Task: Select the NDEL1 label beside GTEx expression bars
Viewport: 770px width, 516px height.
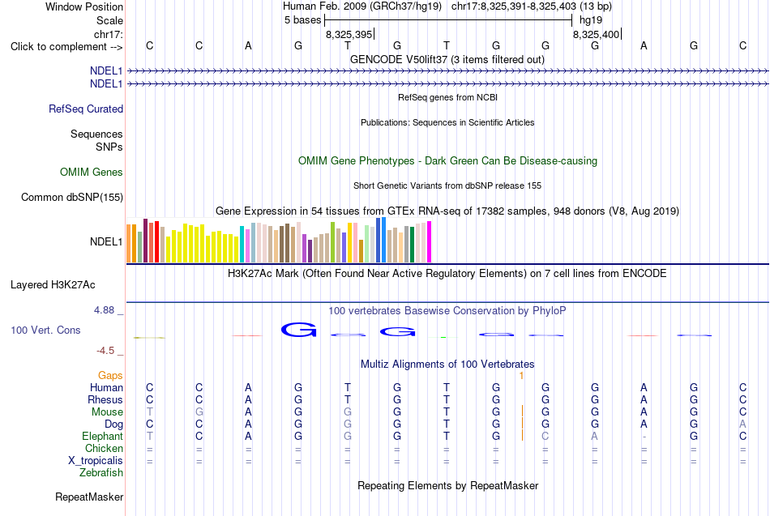Action: (x=106, y=241)
